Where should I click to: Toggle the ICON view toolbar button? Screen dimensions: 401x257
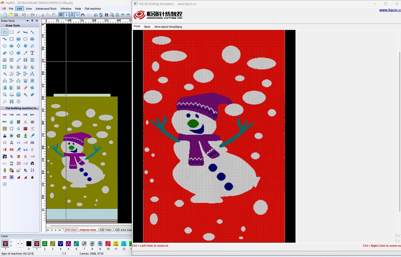pos(72,15)
